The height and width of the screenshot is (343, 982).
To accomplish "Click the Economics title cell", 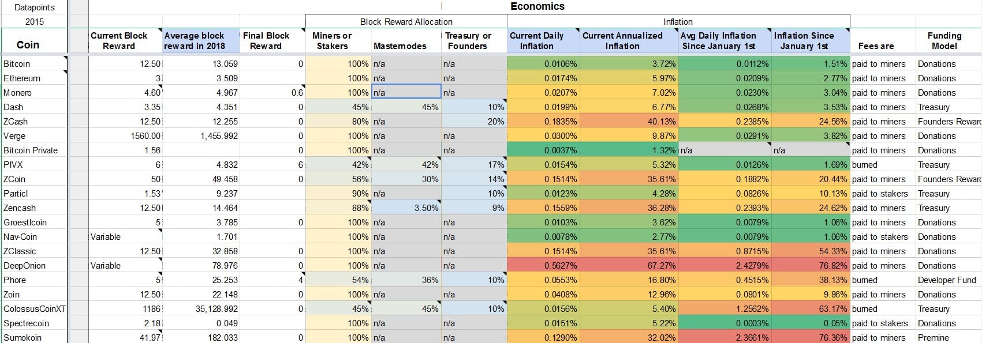I will pyautogui.click(x=537, y=6).
